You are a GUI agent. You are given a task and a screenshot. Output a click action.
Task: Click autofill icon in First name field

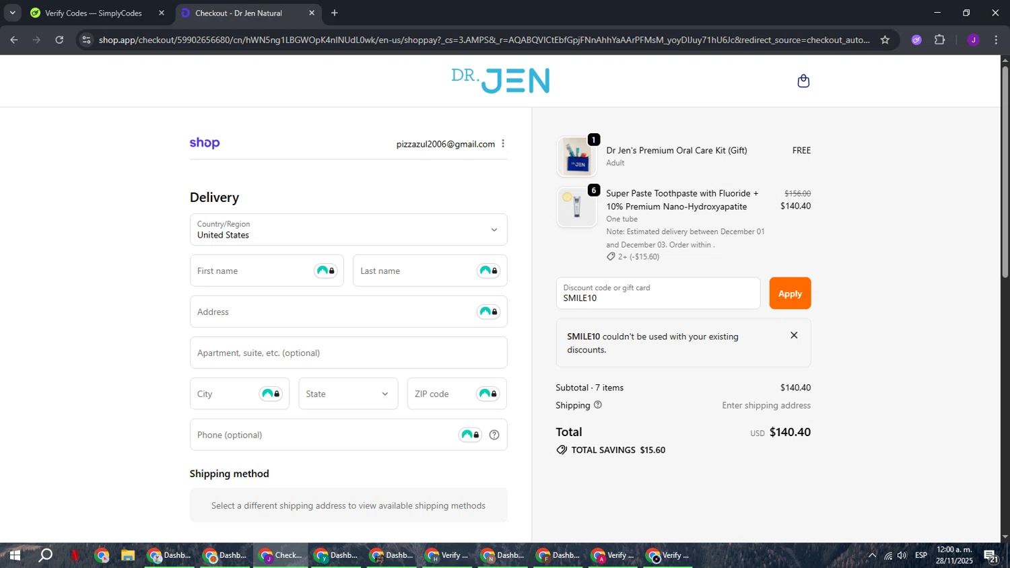pos(326,271)
